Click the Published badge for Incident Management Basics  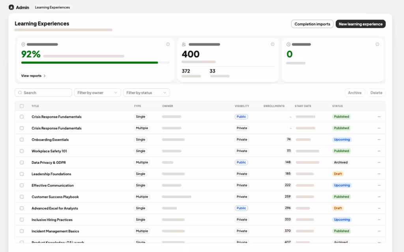pyautogui.click(x=341, y=231)
